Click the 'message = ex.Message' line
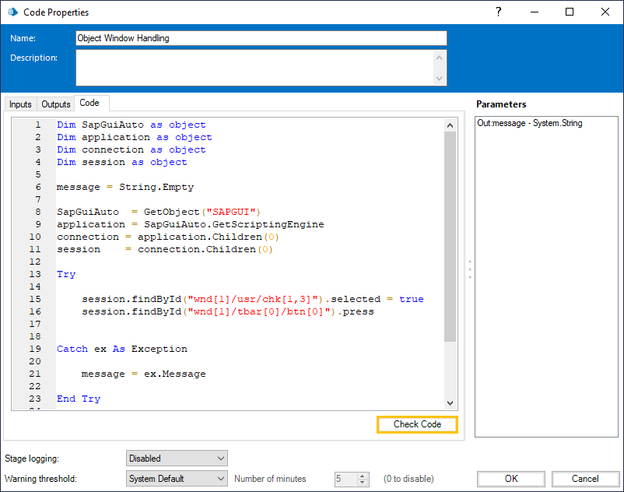The height and width of the screenshot is (492, 624). point(144,374)
